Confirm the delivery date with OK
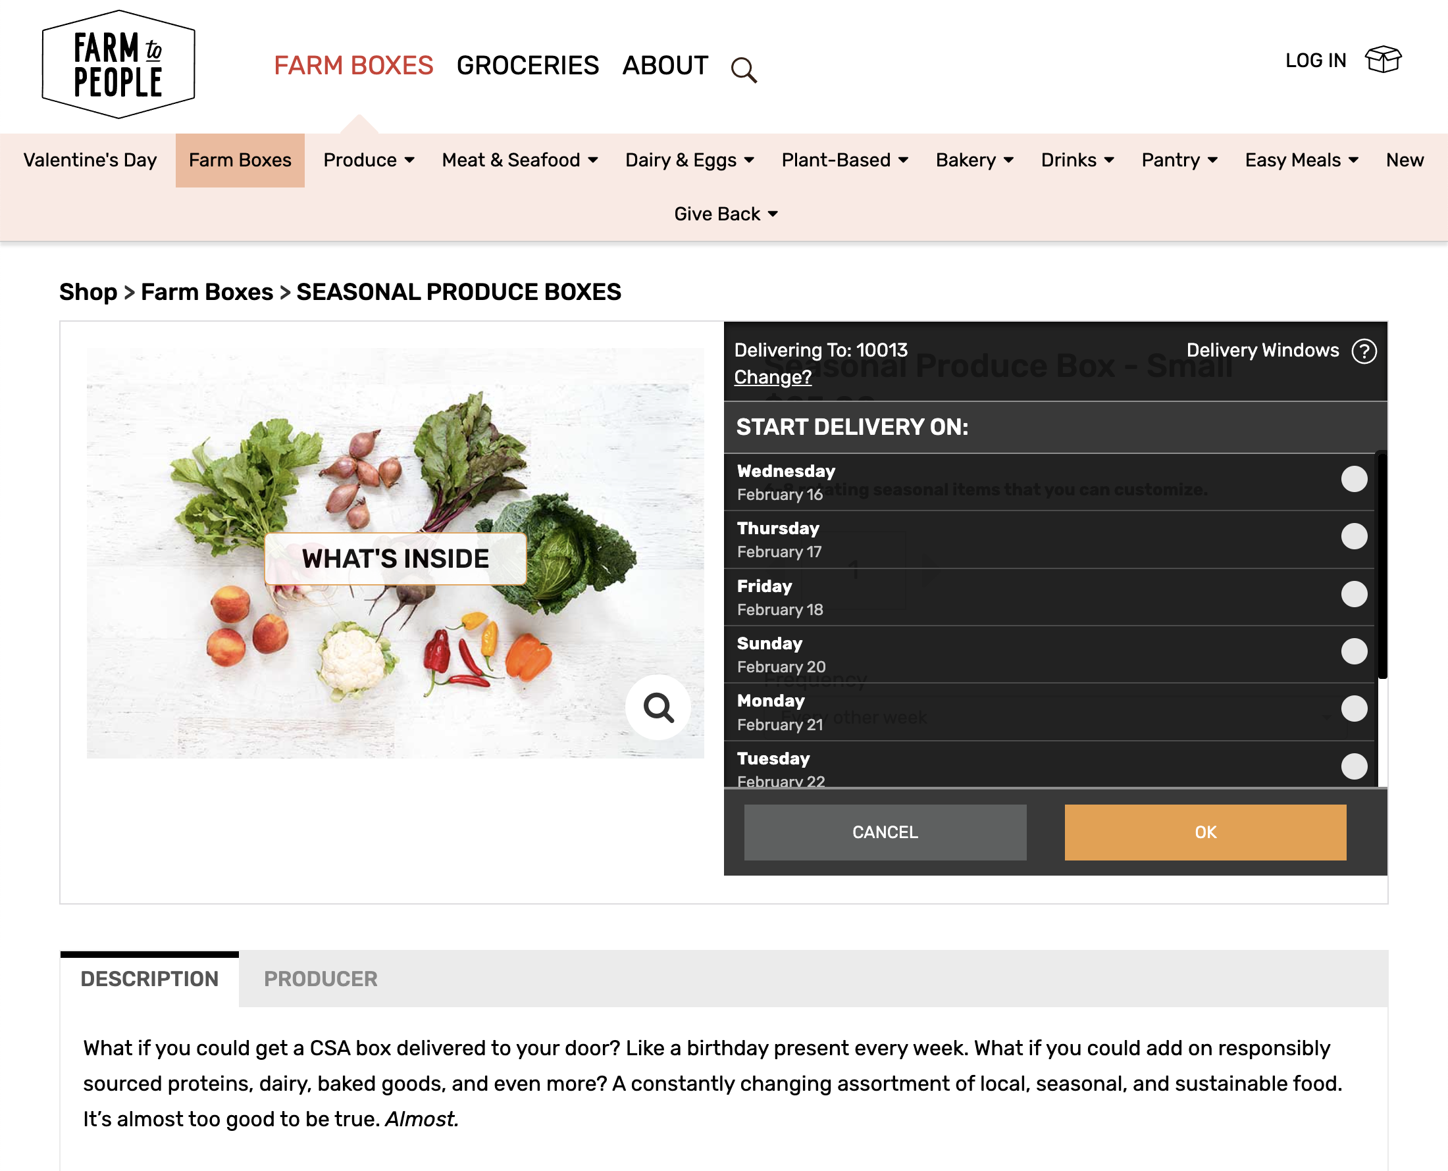Image resolution: width=1448 pixels, height=1171 pixels. (x=1204, y=832)
